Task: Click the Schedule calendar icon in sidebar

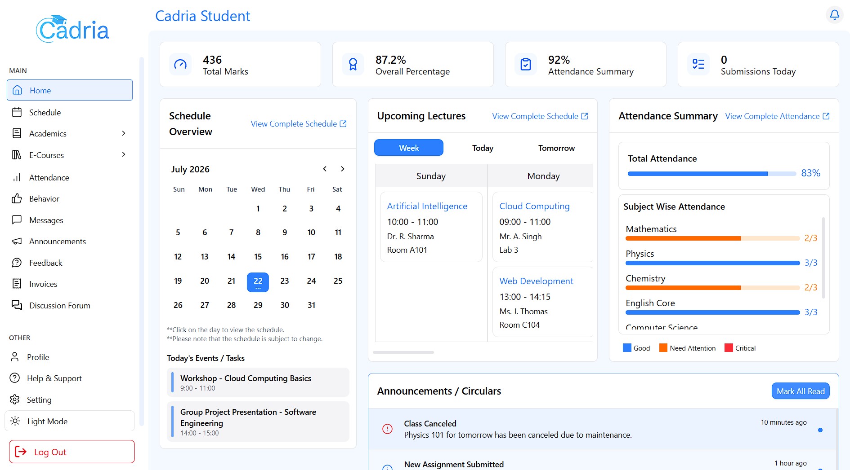Action: point(17,112)
